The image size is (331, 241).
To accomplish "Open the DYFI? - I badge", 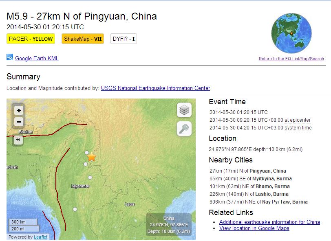I will click(x=124, y=39).
